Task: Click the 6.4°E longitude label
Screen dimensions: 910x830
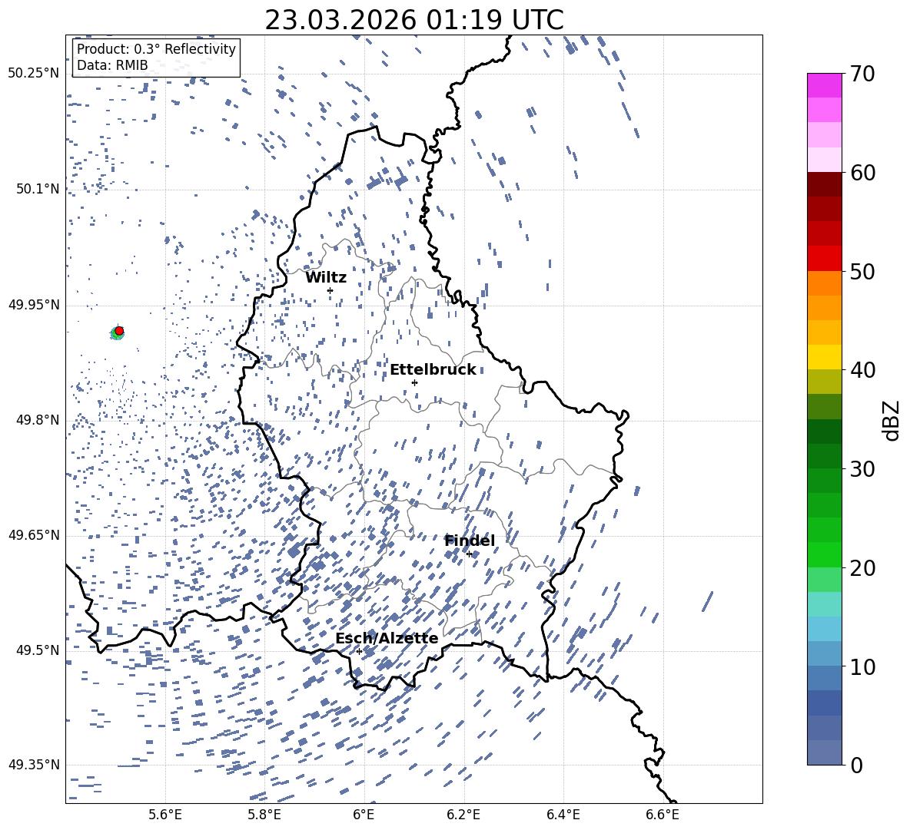Action: coord(563,815)
